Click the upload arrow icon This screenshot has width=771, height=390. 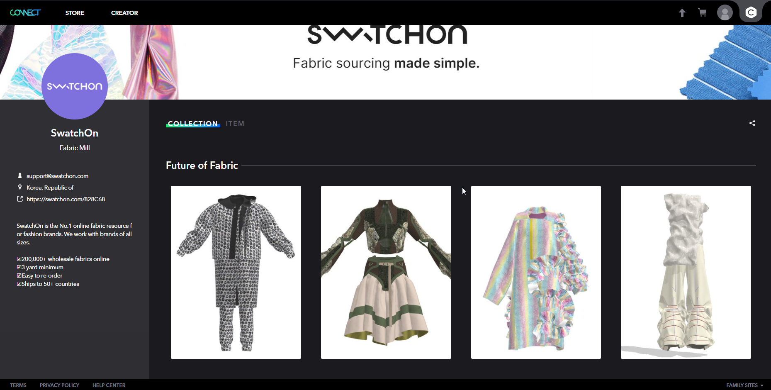click(682, 13)
